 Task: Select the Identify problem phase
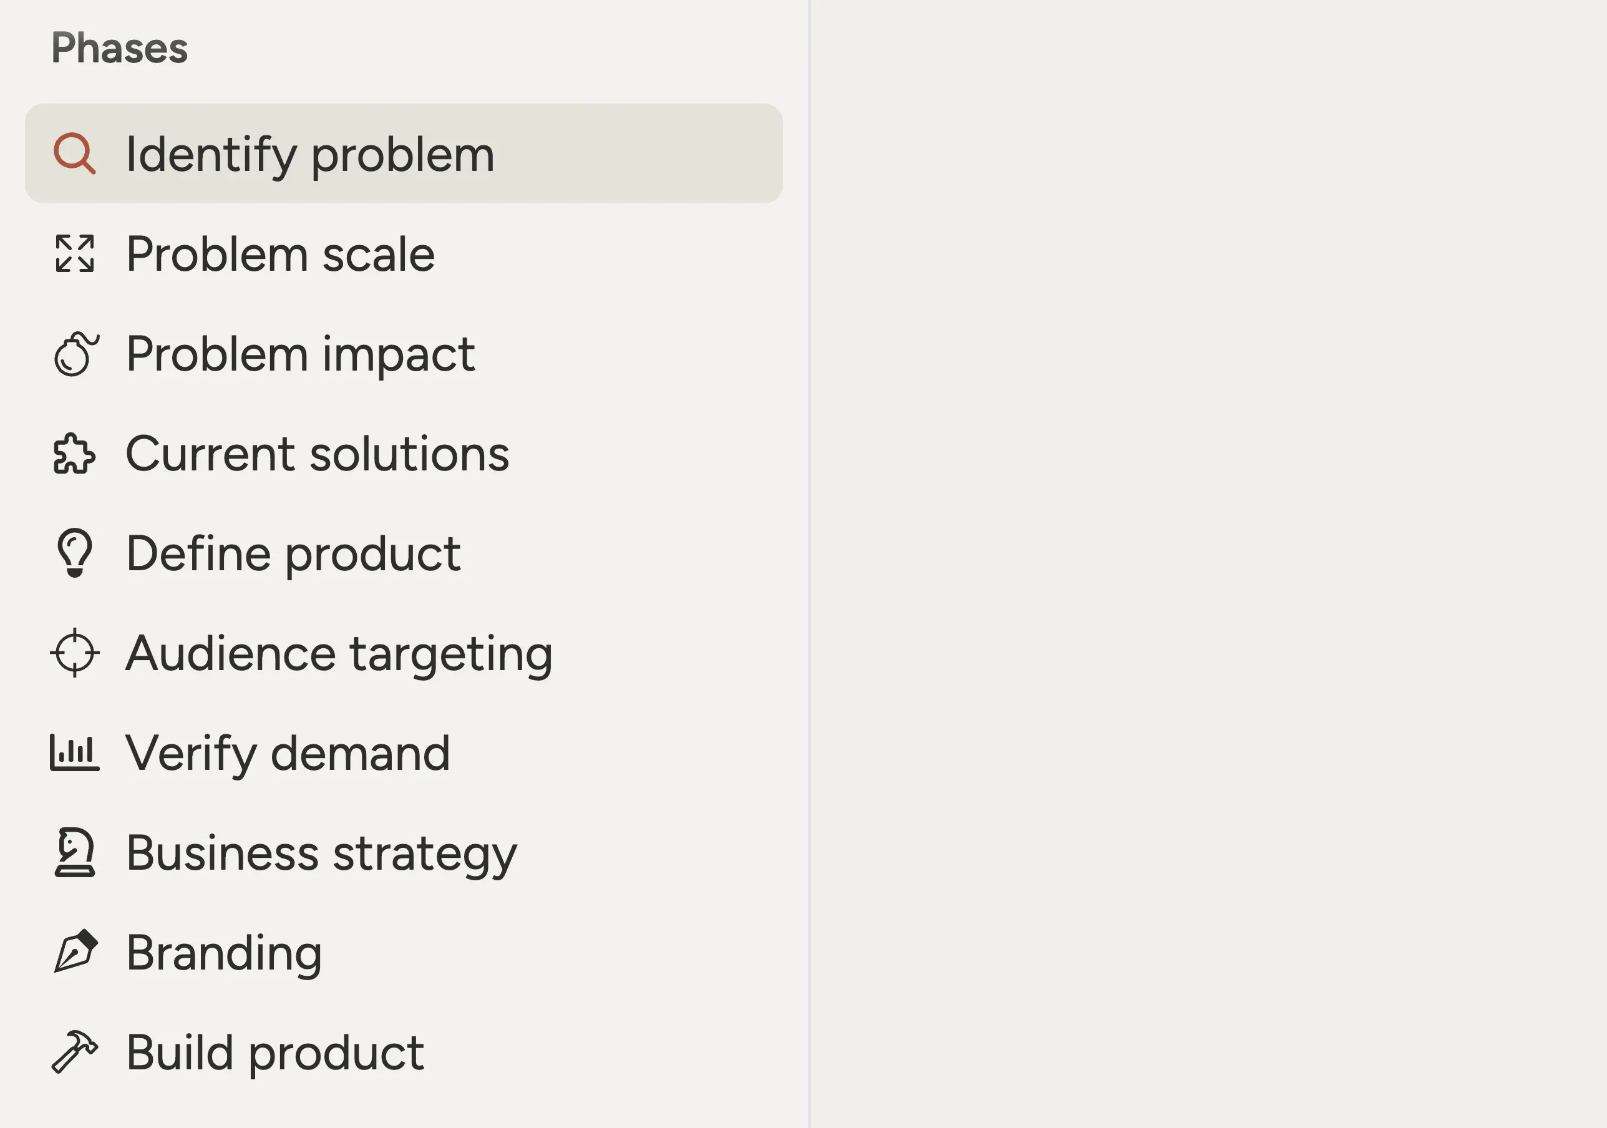click(310, 154)
